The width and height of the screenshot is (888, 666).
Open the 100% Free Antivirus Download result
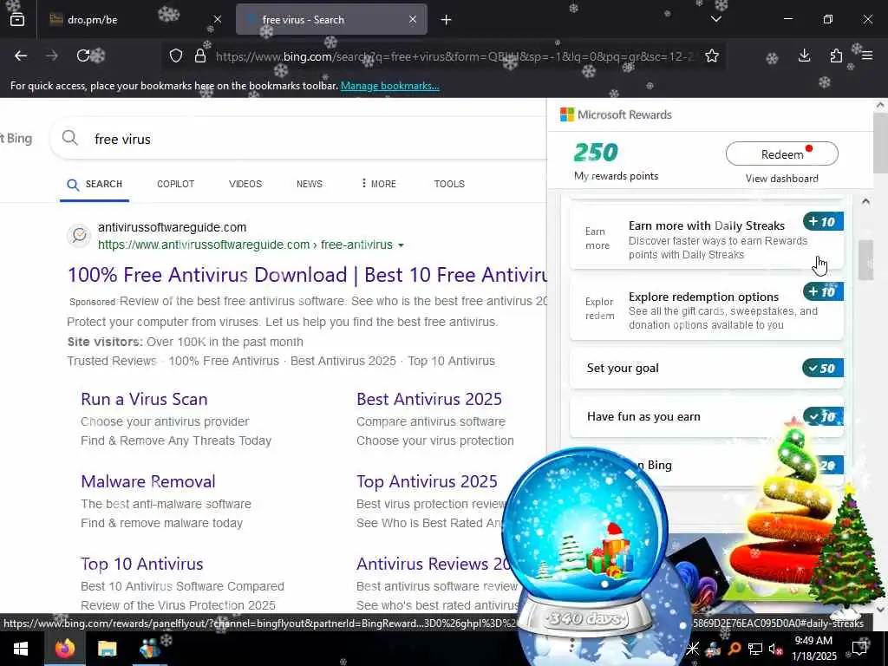tap(307, 275)
